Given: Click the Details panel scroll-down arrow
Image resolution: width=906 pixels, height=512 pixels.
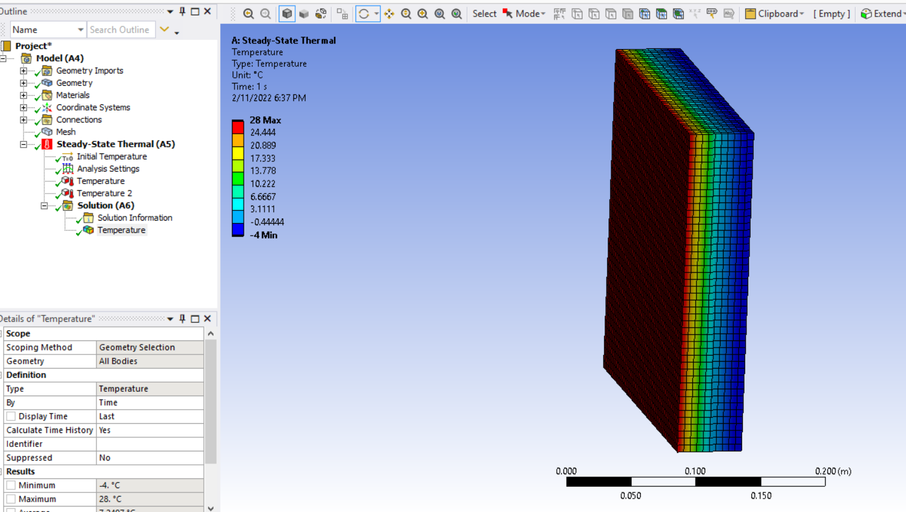Looking at the screenshot, I should click(x=211, y=508).
